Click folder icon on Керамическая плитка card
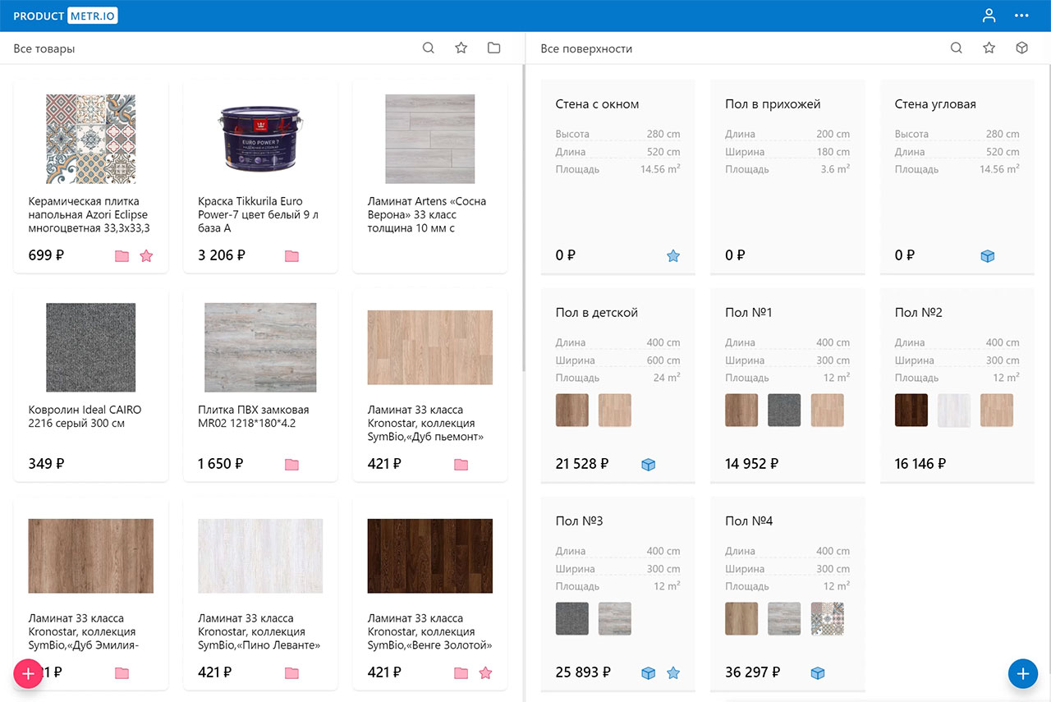Screen dimensions: 1051x702 pyautogui.click(x=122, y=256)
